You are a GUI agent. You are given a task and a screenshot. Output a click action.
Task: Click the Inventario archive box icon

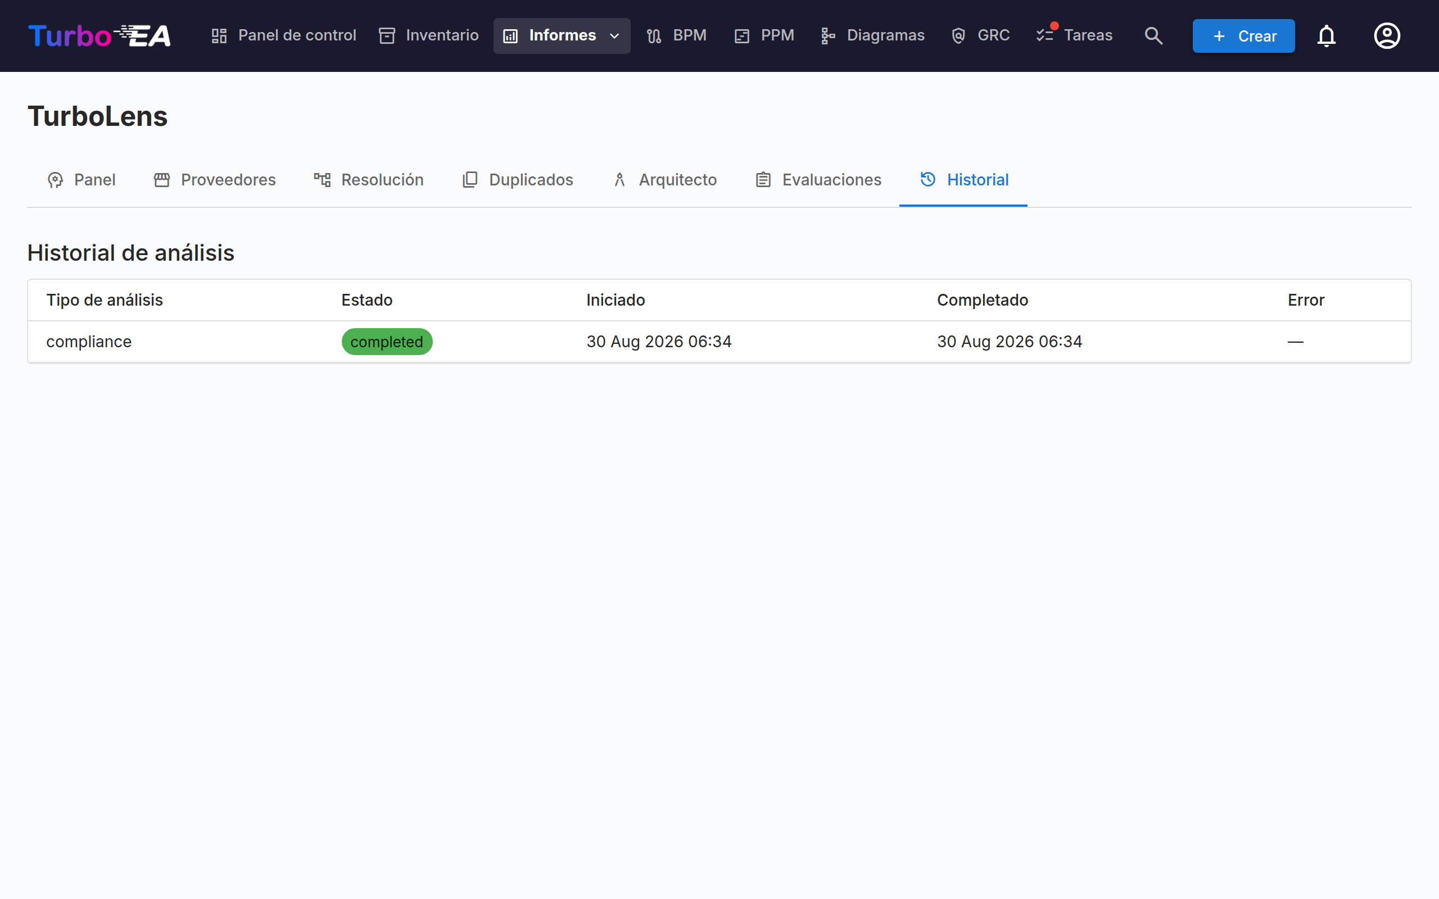click(x=387, y=35)
